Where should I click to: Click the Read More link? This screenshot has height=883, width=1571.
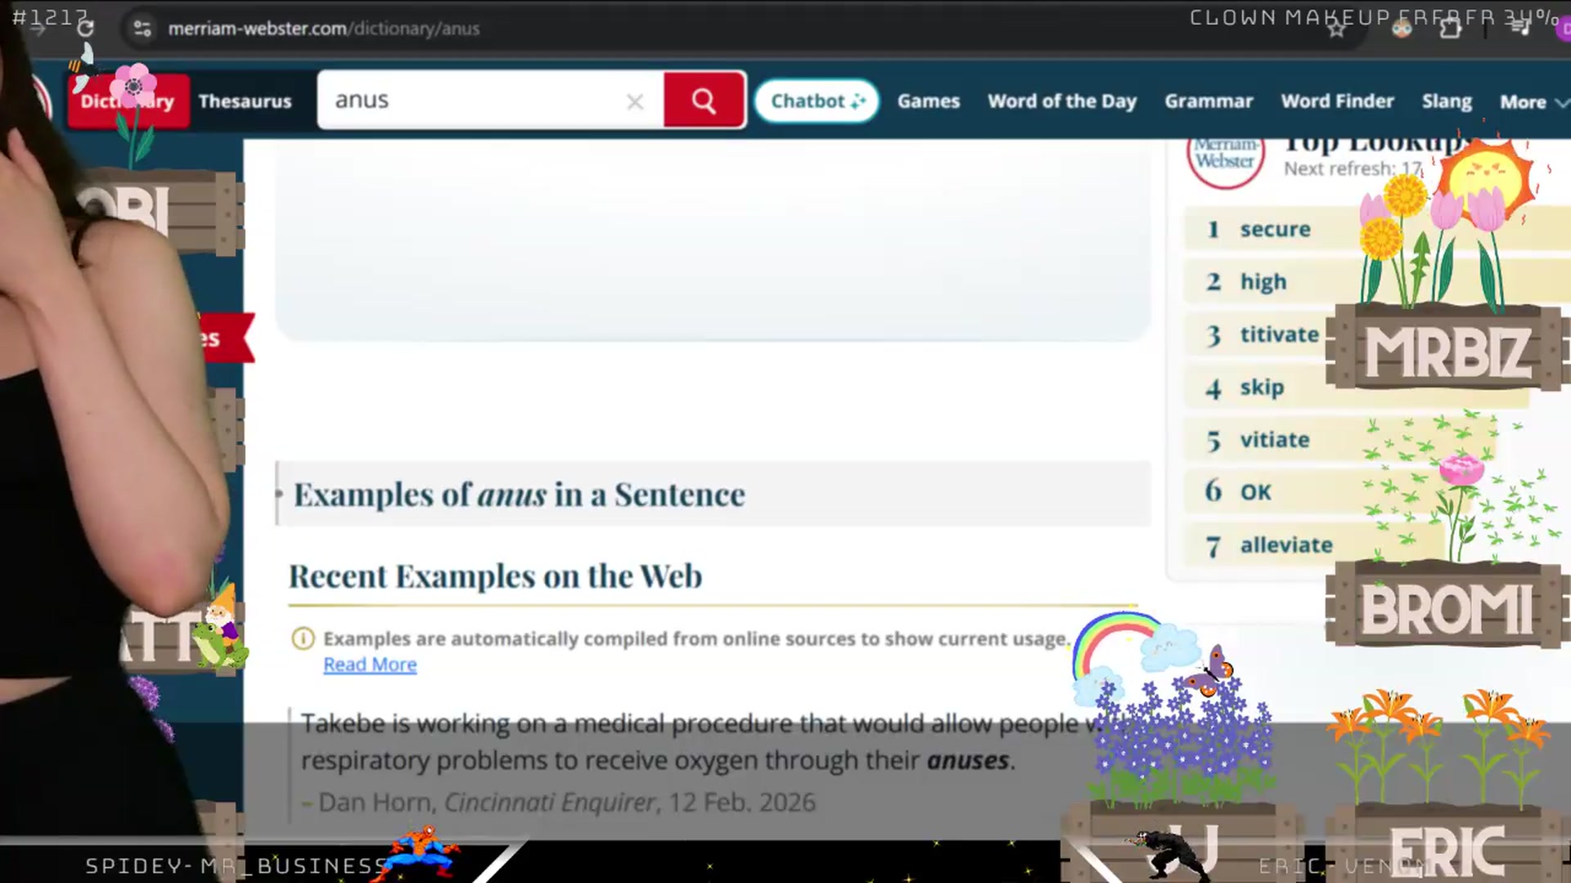[x=370, y=665]
